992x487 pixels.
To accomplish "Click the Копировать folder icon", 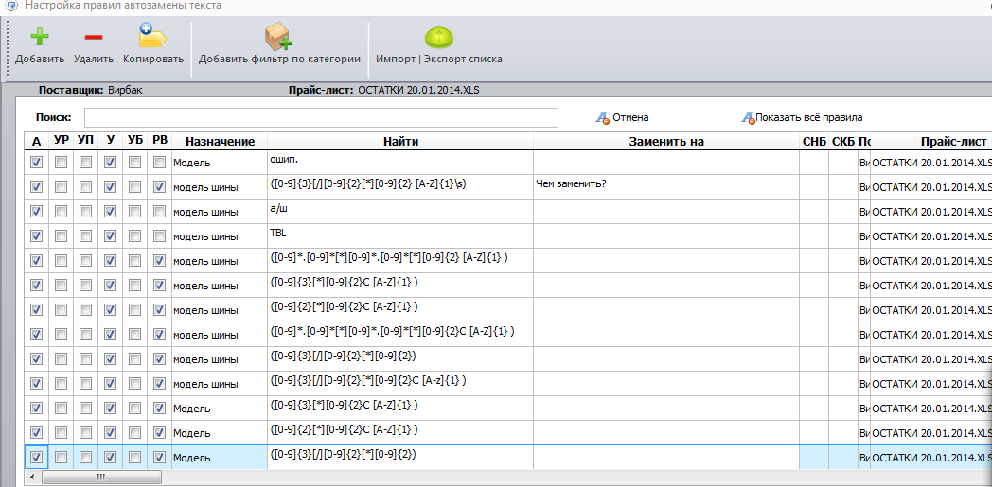I will point(152,36).
